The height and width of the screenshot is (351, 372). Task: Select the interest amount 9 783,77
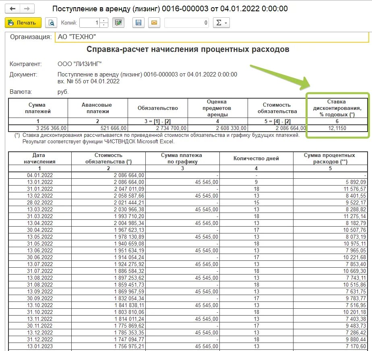pos(330,299)
